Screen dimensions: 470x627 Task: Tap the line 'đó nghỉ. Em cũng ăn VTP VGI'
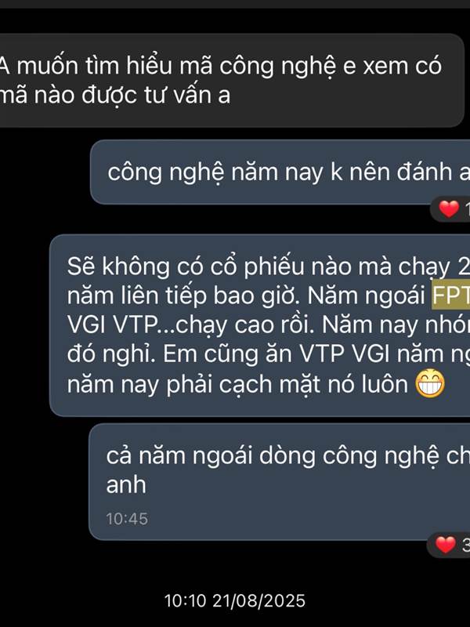tap(268, 354)
